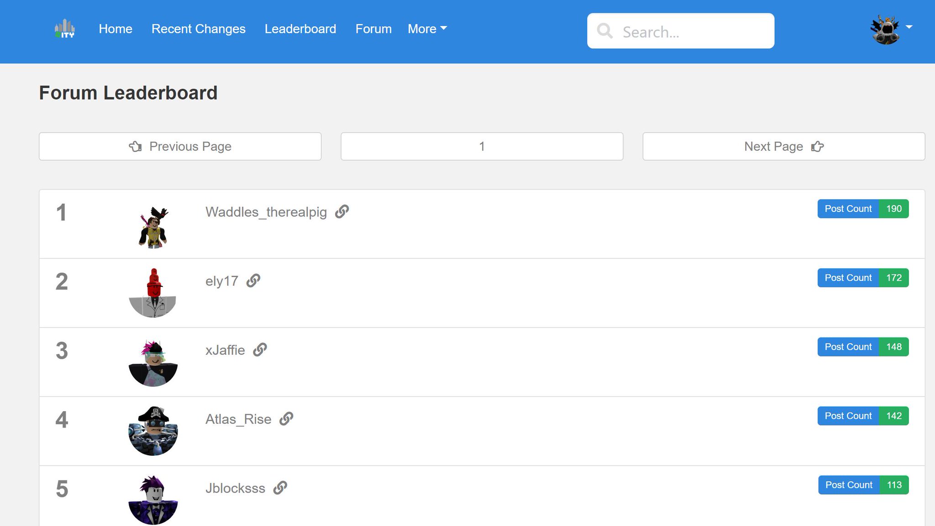Open the Leaderboard nav item
Screen dimensions: 935x526
tap(300, 29)
